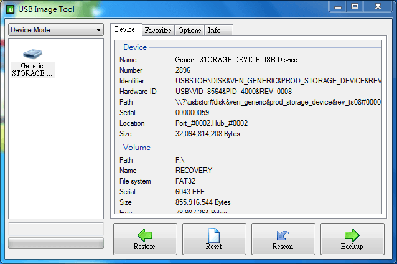This screenshot has width=397, height=264.
Task: Click the green Restore arrow icon
Action: (x=145, y=235)
